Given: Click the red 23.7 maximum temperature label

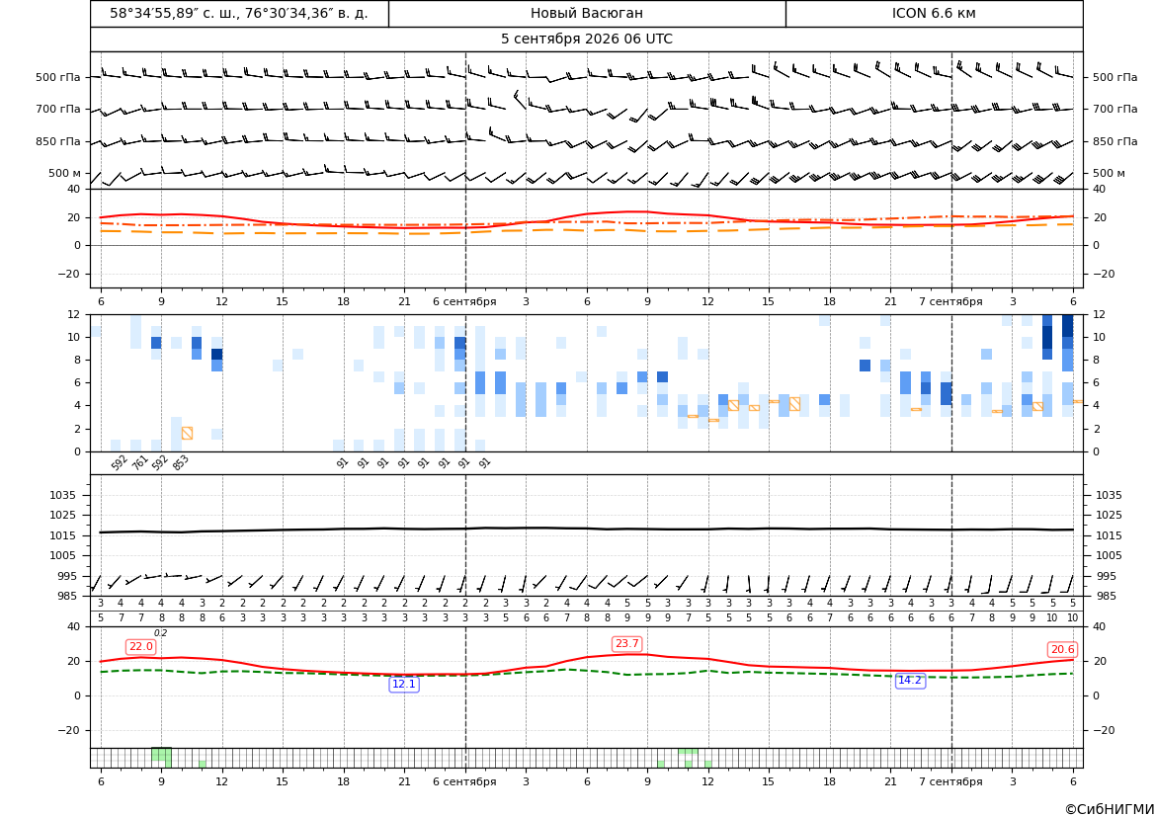Looking at the screenshot, I should pyautogui.click(x=626, y=644).
